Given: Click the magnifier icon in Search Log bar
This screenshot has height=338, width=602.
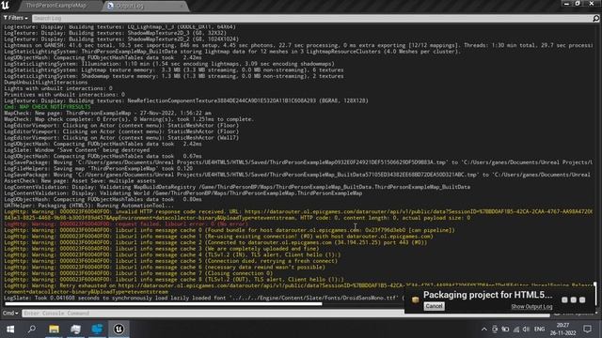Looking at the screenshot, I should point(595,18).
